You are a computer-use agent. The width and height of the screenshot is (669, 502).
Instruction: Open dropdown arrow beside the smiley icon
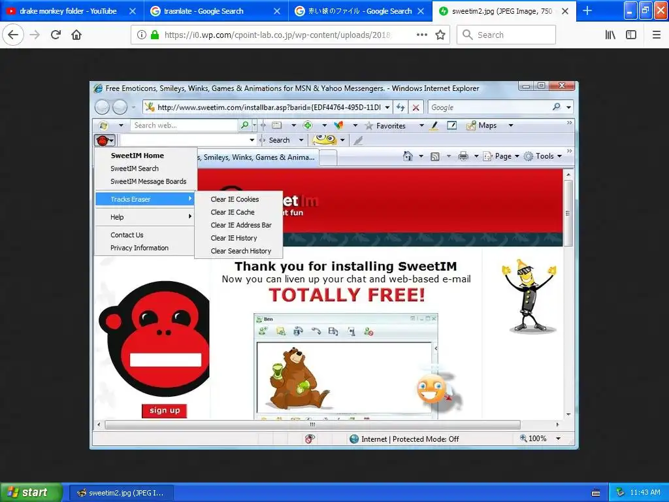[342, 140]
